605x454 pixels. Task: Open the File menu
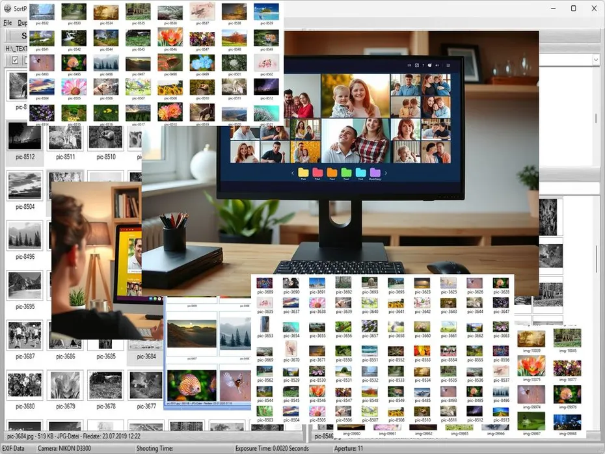tap(7, 22)
